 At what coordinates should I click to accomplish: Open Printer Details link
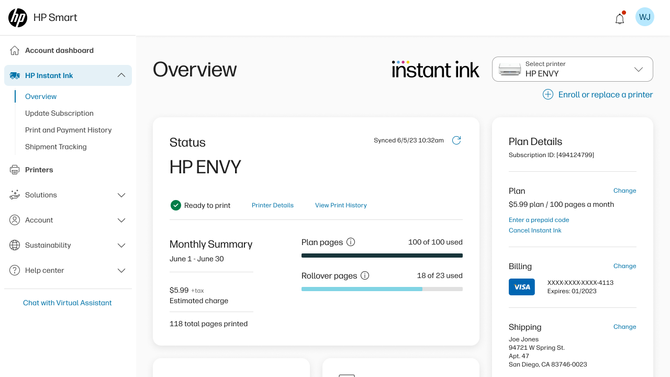tap(273, 205)
